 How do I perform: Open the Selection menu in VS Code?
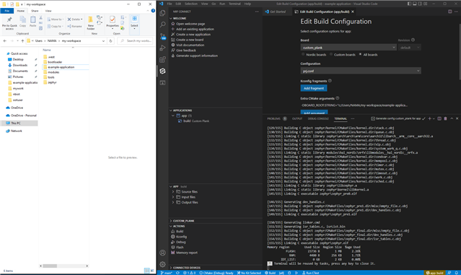191,4
